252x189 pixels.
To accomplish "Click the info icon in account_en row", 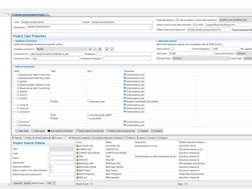I will point(125,125).
